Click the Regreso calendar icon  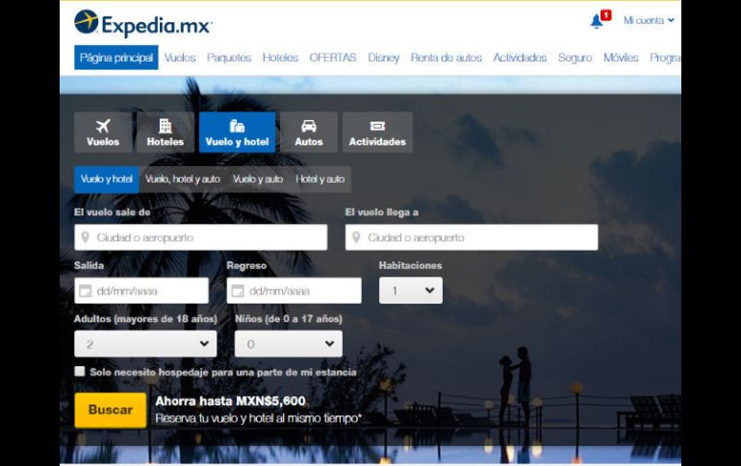tap(238, 291)
